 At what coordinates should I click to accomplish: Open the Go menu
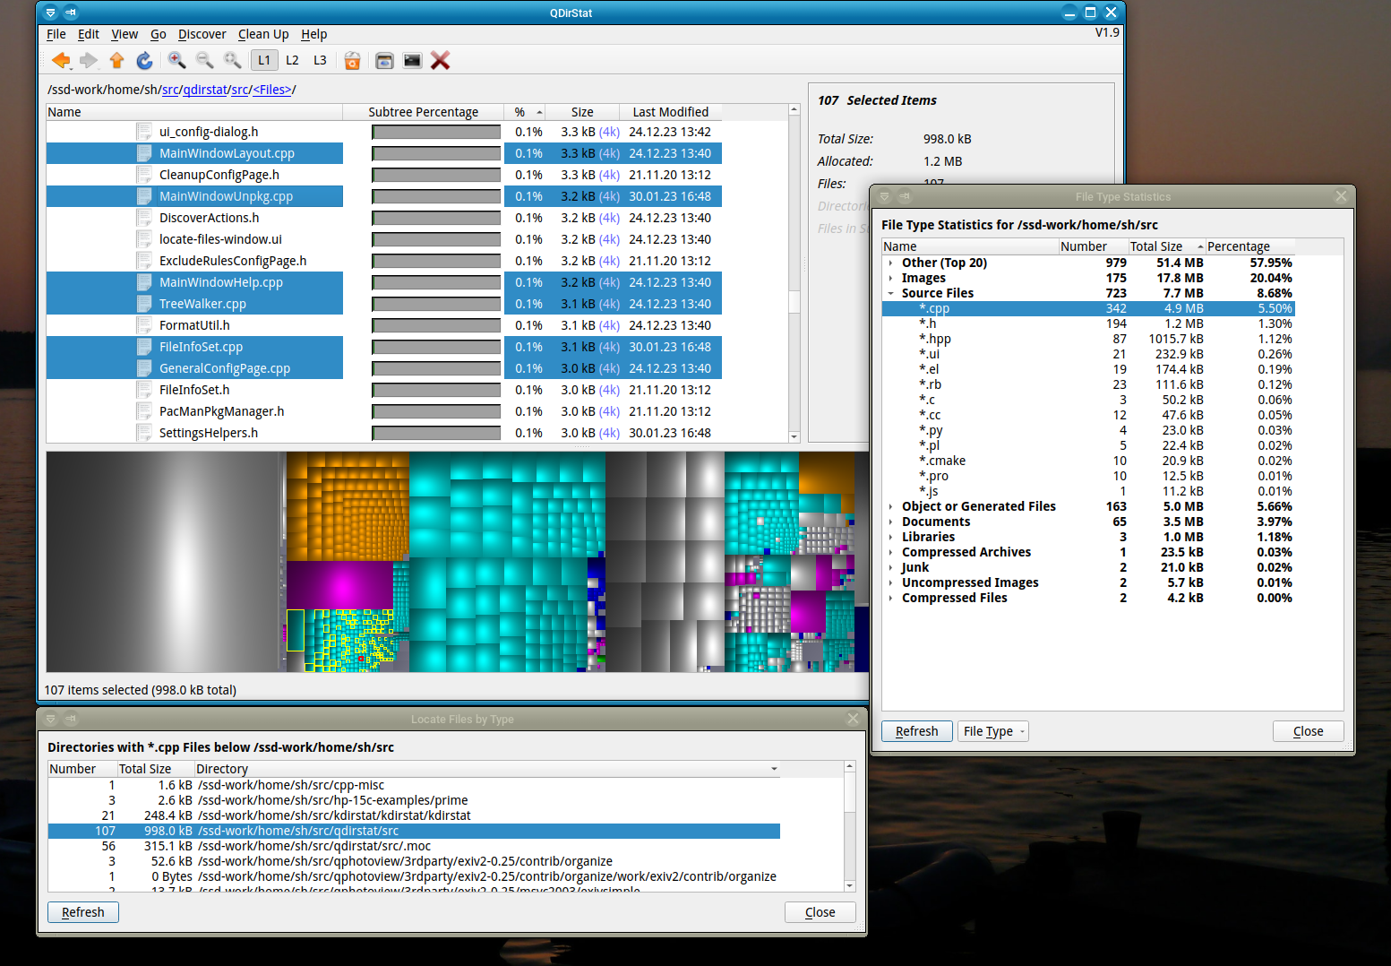[x=159, y=34]
